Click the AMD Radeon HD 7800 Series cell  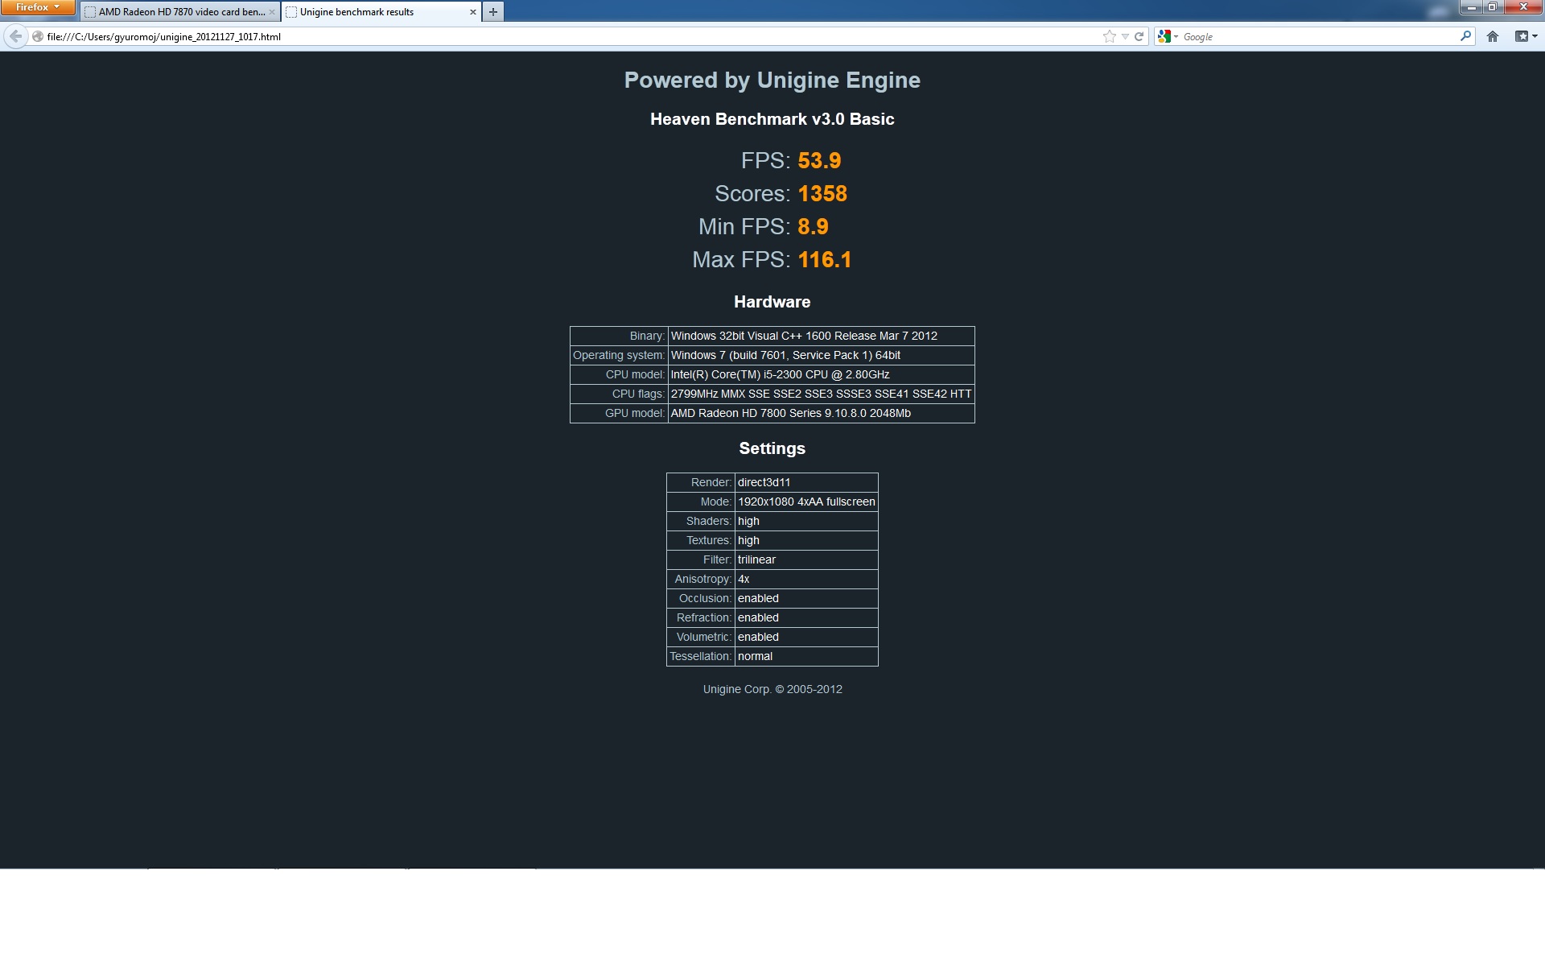coord(821,413)
